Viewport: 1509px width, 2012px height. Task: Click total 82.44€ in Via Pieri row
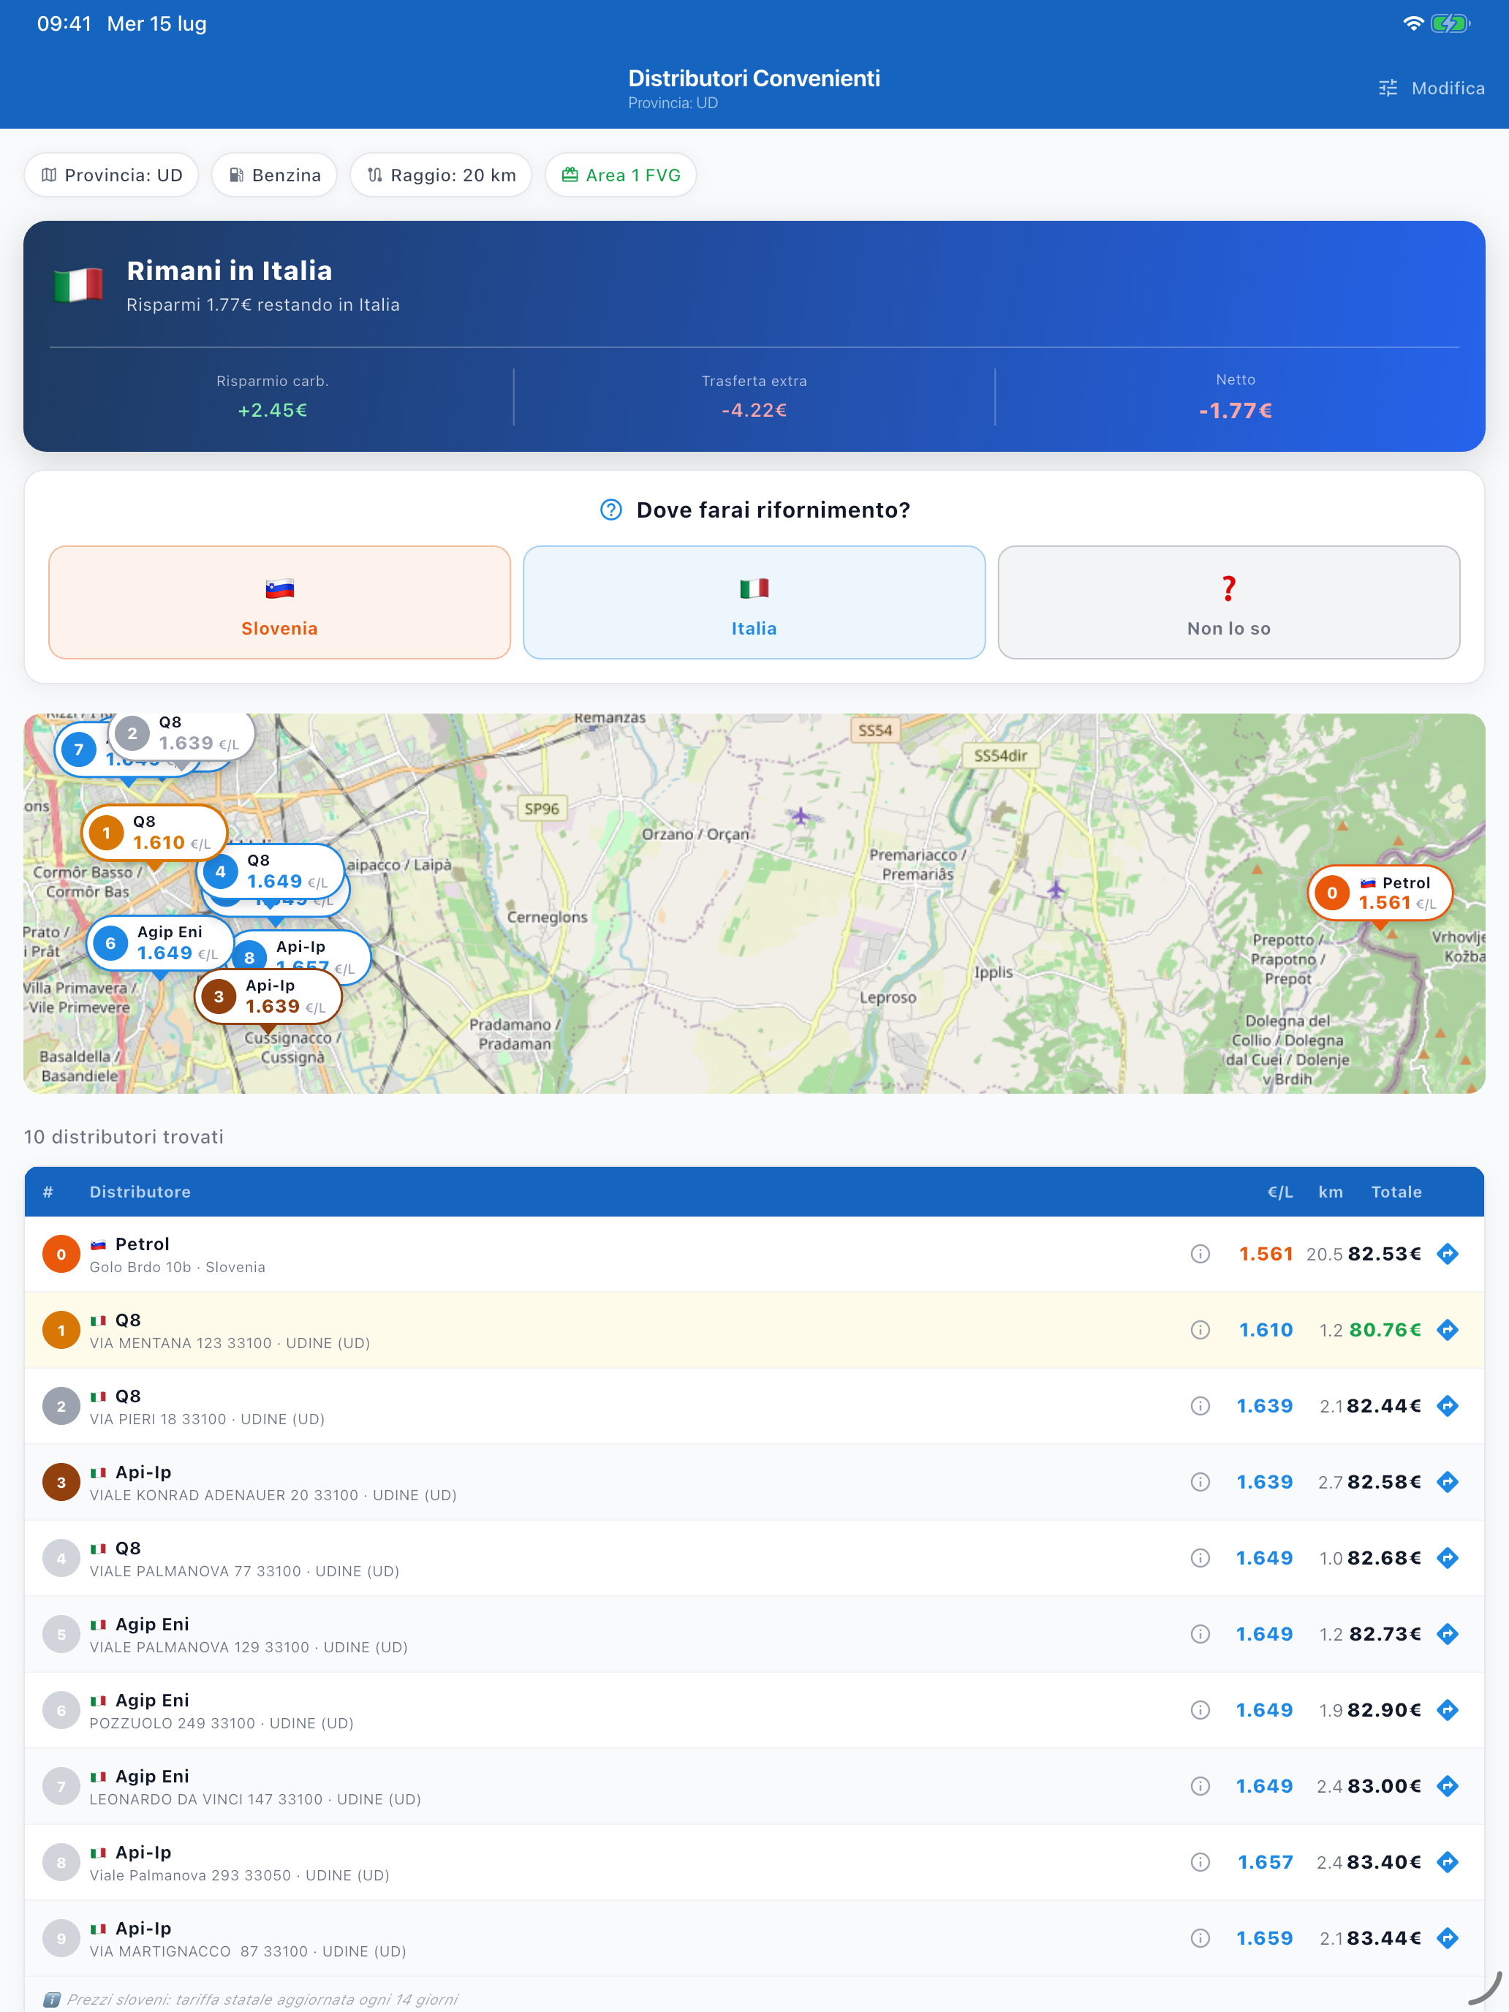(1383, 1406)
